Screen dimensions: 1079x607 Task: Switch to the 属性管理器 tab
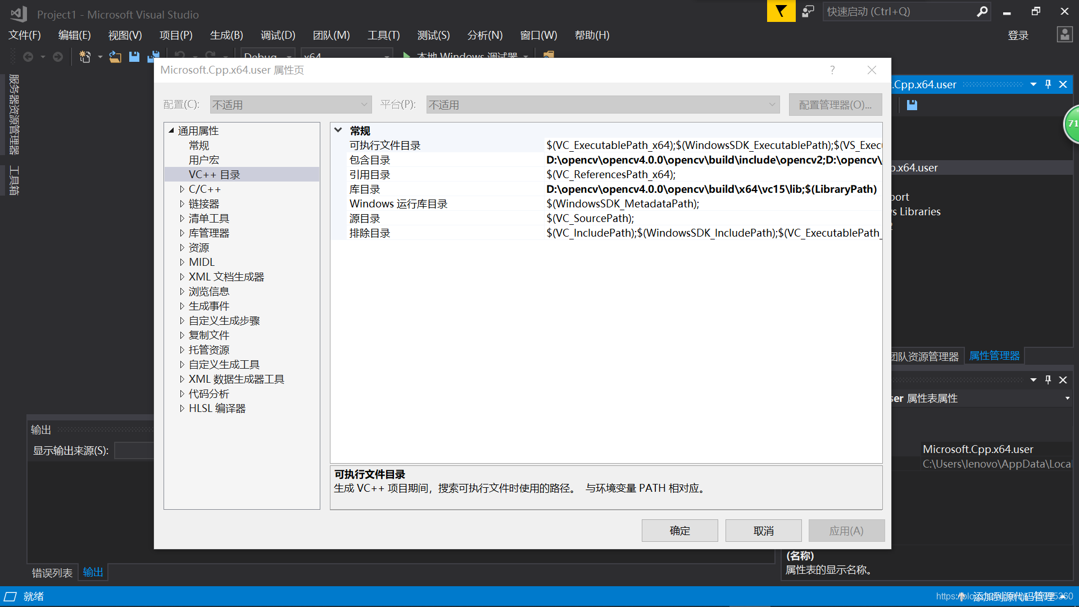click(994, 356)
